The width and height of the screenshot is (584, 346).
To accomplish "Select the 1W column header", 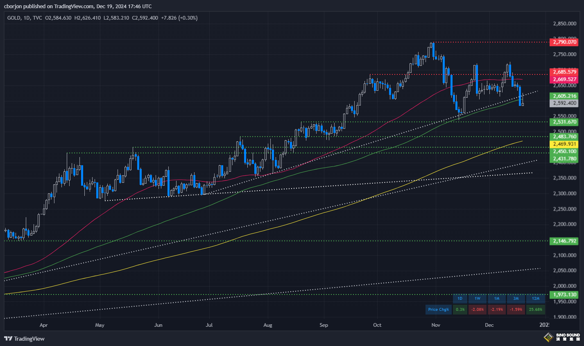I will (478, 299).
